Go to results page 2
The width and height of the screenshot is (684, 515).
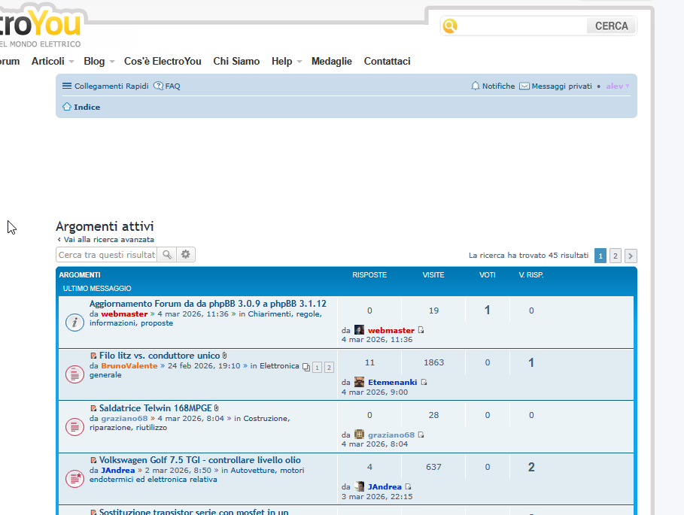pyautogui.click(x=616, y=256)
